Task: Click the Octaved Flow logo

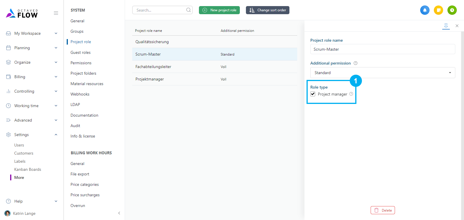Action: coord(22,13)
